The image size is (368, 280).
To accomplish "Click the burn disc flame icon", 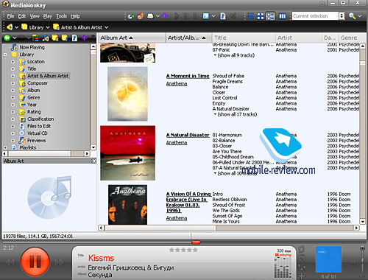I will point(141,16).
